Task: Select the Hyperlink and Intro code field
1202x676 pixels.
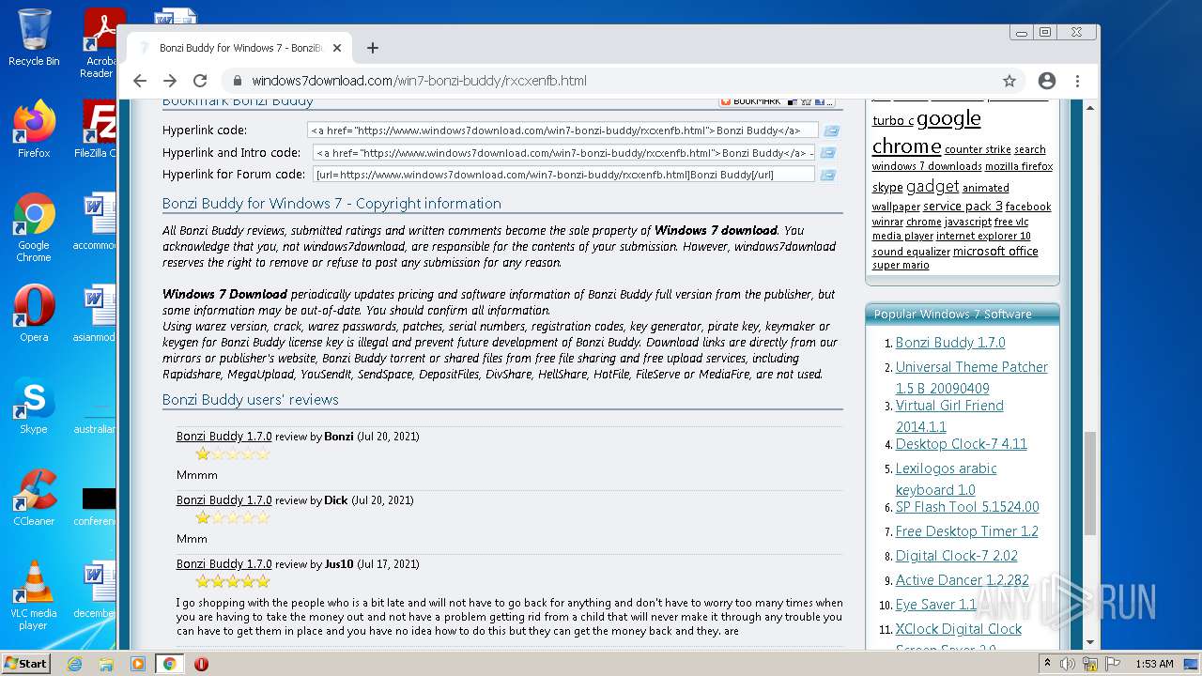Action: [563, 152]
